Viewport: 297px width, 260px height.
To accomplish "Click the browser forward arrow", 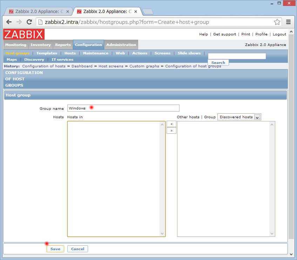I will tap(19, 22).
